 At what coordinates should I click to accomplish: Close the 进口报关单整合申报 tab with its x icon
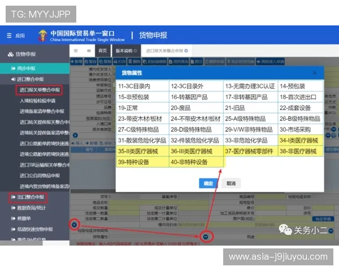pyautogui.click(x=186, y=51)
